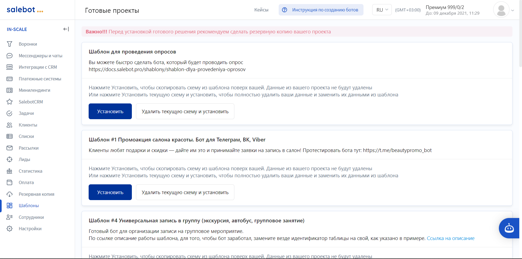
Task: Go to Статистика menu item
Action: pos(30,171)
